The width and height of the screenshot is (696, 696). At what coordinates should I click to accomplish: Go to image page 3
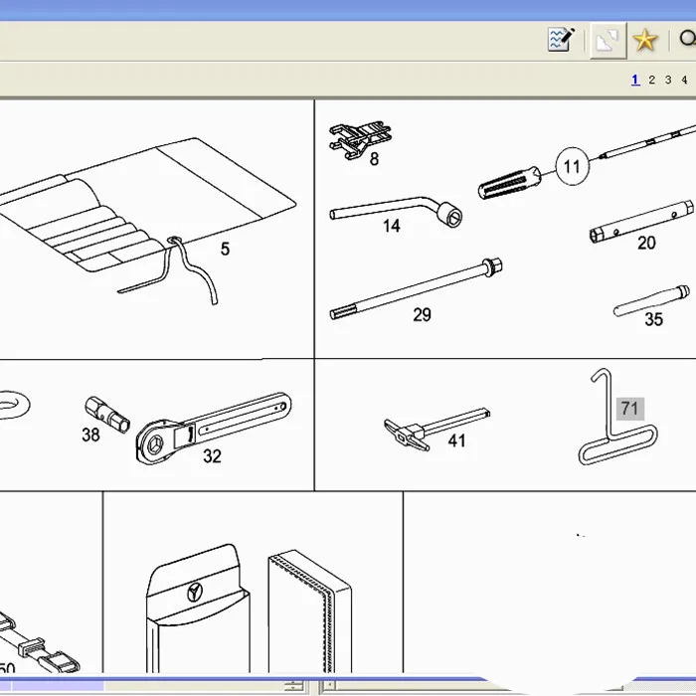[x=668, y=80]
